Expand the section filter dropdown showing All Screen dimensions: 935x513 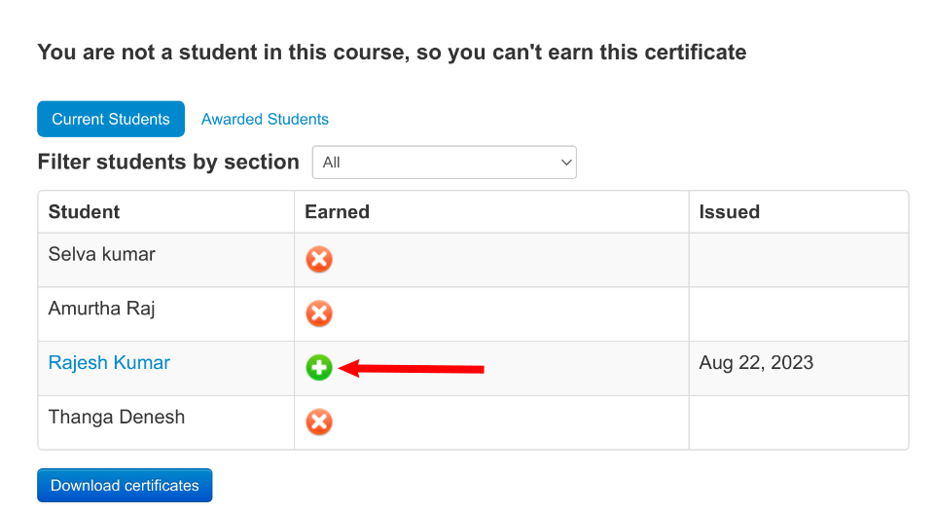[444, 163]
